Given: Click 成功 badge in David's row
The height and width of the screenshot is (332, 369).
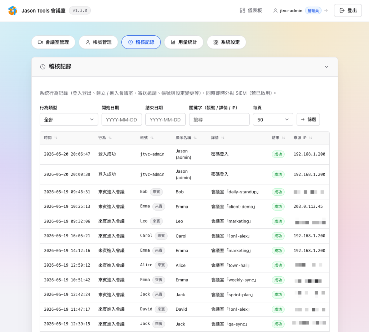Looking at the screenshot, I should 278,309.
